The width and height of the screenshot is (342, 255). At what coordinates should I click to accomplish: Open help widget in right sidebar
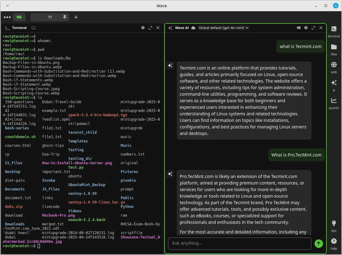pos(334,244)
